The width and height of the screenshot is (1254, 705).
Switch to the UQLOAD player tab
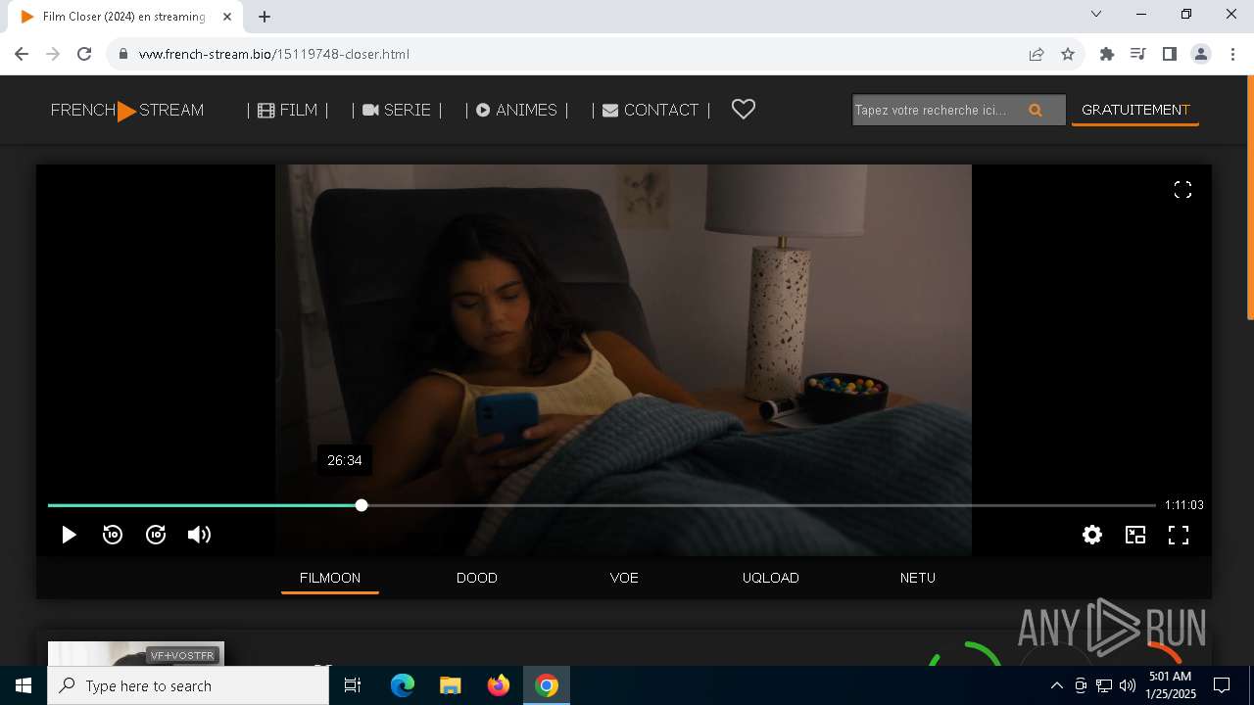tap(771, 578)
